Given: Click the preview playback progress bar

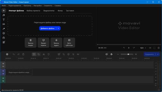Looking at the screenshot, I should click(129, 44).
